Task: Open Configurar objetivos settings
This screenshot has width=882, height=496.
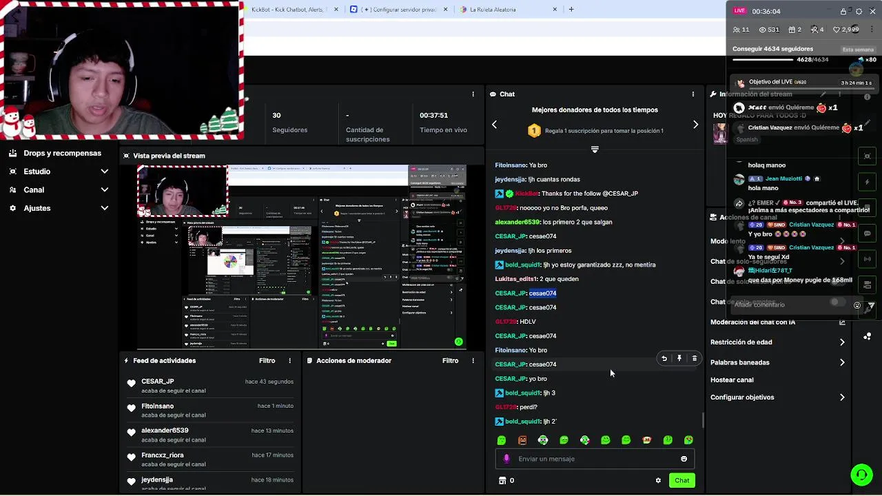Action: pos(777,397)
